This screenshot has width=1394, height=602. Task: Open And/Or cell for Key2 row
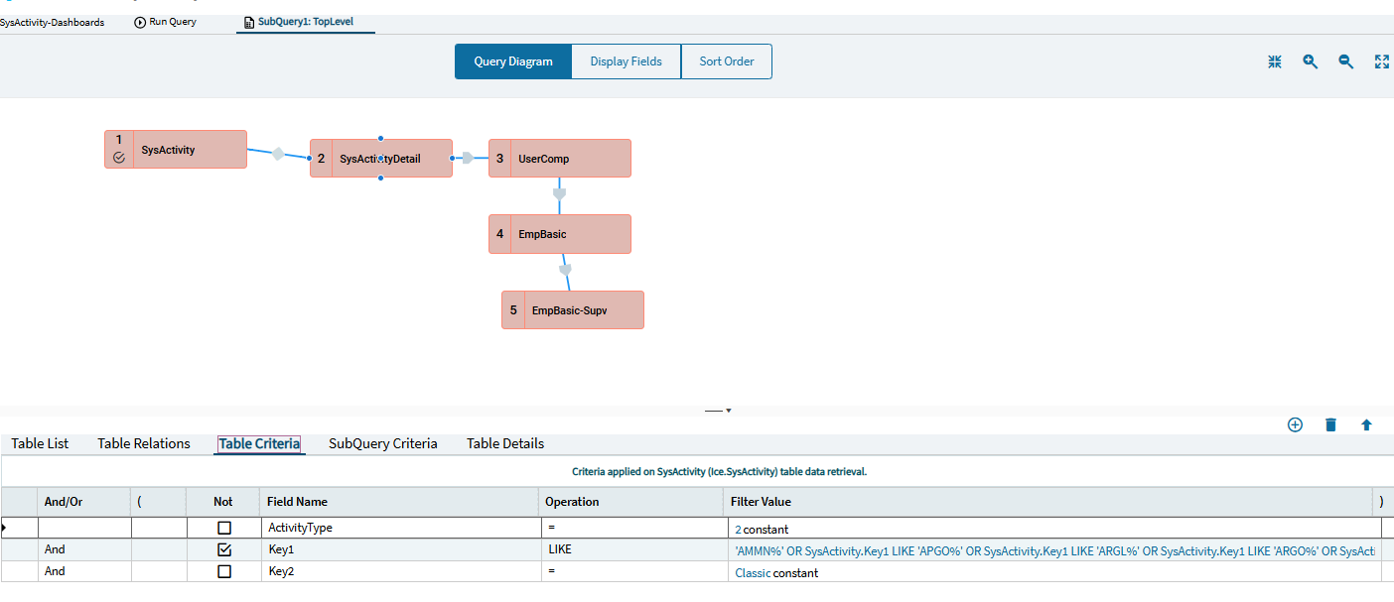coord(84,572)
